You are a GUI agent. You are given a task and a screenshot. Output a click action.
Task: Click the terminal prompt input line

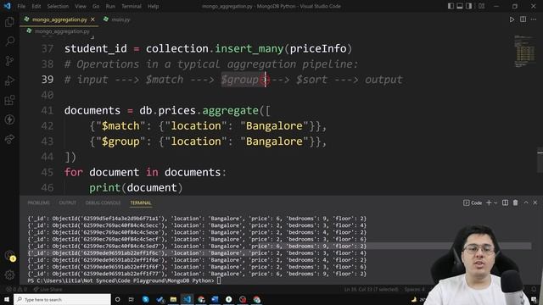[124, 280]
